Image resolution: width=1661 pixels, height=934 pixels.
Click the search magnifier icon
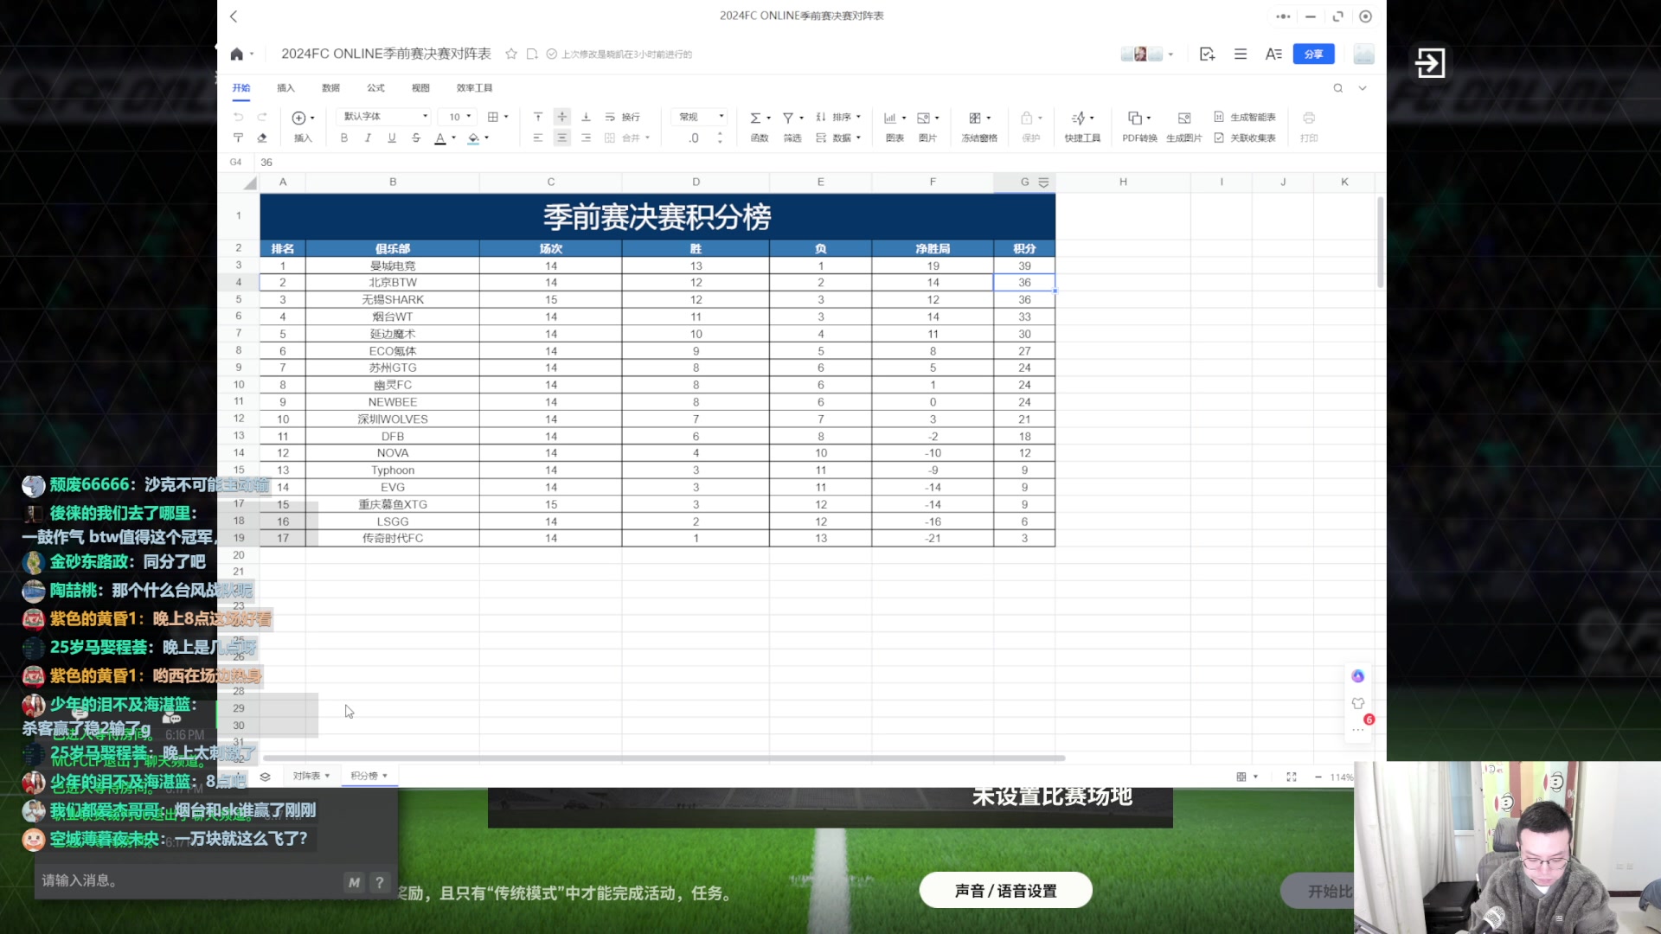pyautogui.click(x=1337, y=87)
